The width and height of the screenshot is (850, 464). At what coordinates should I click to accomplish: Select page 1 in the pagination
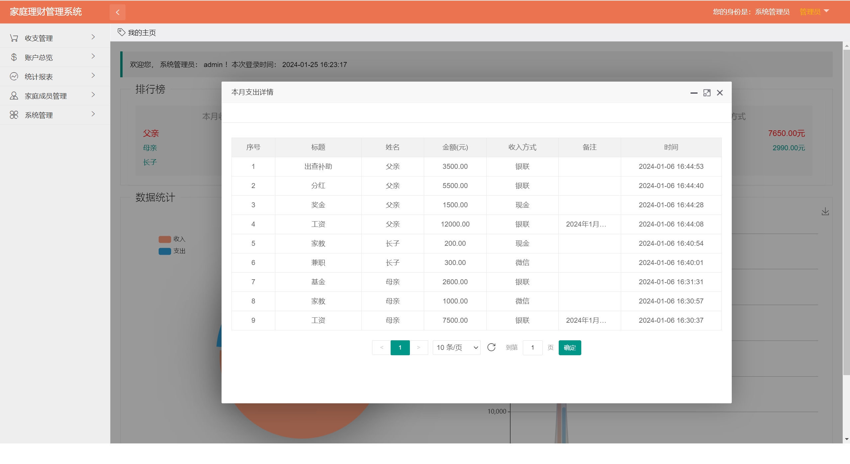(400, 348)
